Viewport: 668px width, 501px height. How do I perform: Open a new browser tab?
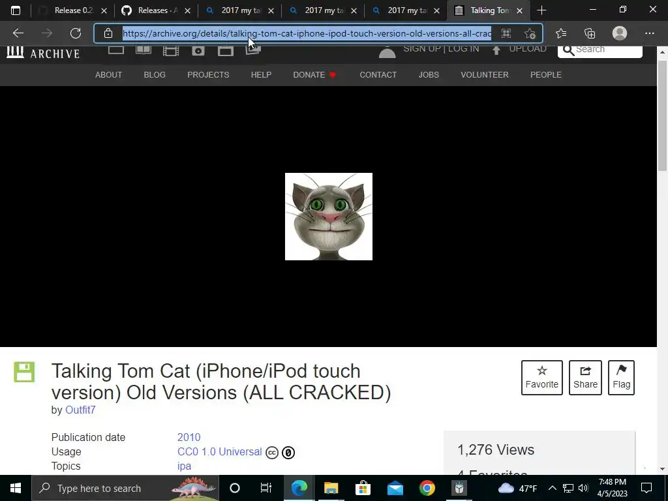pos(541,10)
